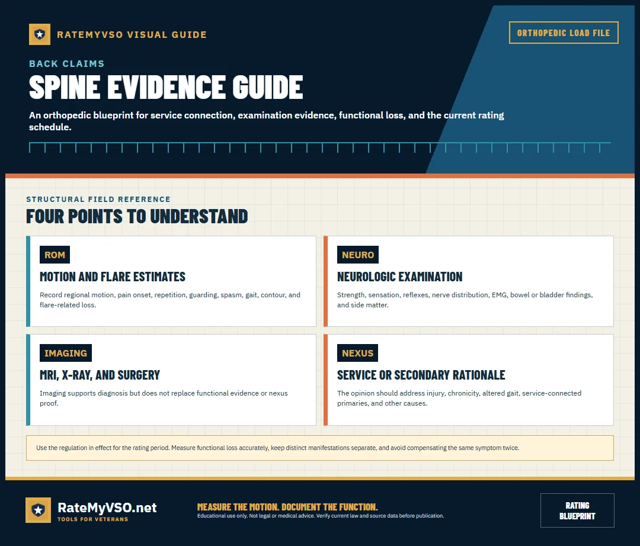Click the 'Educational use only' disclaimer
Image resolution: width=640 pixels, height=546 pixels.
tap(321, 516)
